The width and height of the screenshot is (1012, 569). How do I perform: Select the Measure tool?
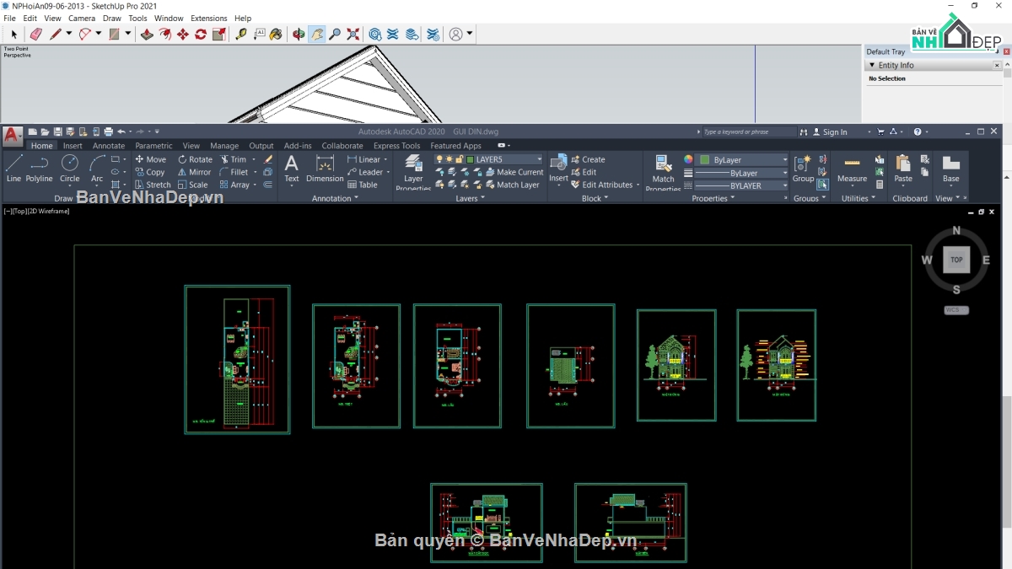(x=853, y=169)
